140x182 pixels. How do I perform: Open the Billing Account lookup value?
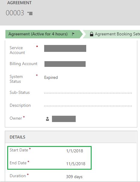click(65, 64)
